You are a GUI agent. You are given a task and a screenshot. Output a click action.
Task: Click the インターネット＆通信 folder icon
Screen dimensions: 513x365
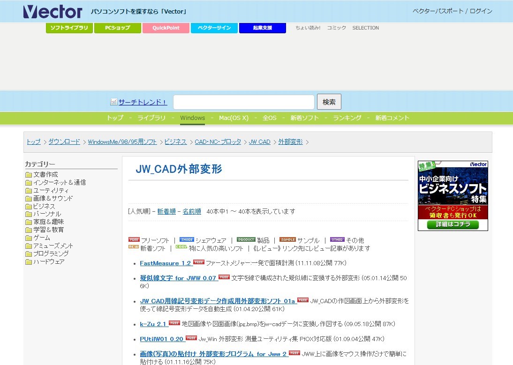click(29, 183)
